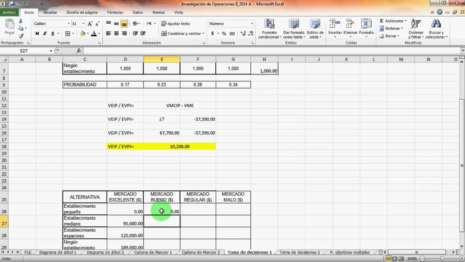This screenshot has width=465, height=262.
Task: Open the Borrar clear dropdown
Action: pyautogui.click(x=389, y=36)
